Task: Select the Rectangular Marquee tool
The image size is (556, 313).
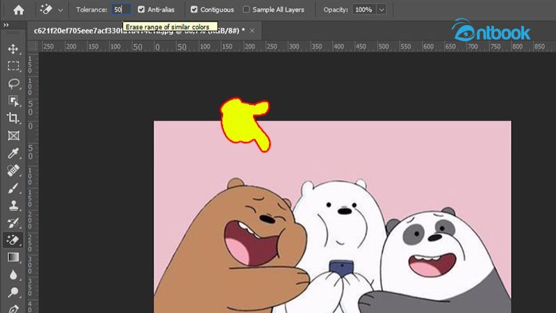Action: point(13,66)
